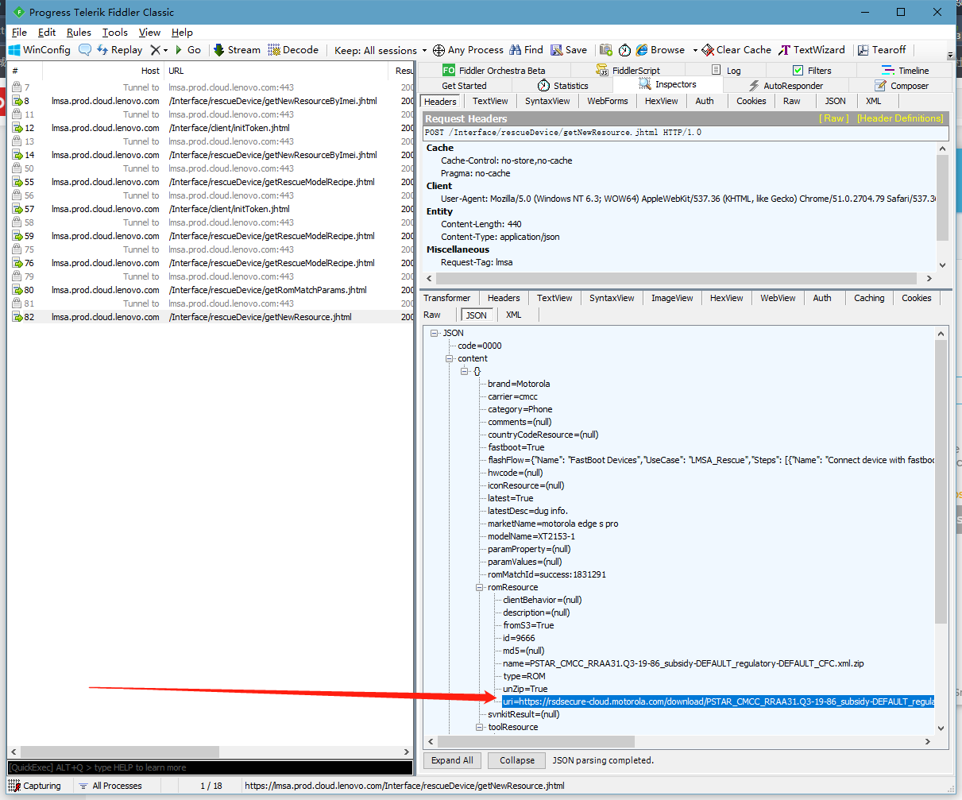The width and height of the screenshot is (962, 800).
Task: Click the Raw link in Request Headers
Action: (x=834, y=118)
